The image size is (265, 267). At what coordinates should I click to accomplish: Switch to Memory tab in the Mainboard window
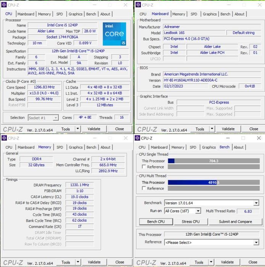pyautogui.click(x=179, y=14)
